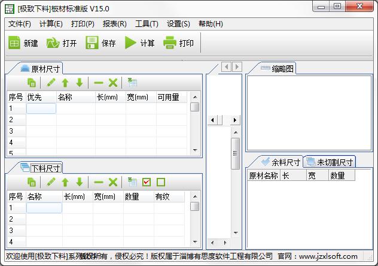Click the 原材尺寸 table scrollbar down arrow
This screenshot has height=266, width=378.
(x=194, y=150)
